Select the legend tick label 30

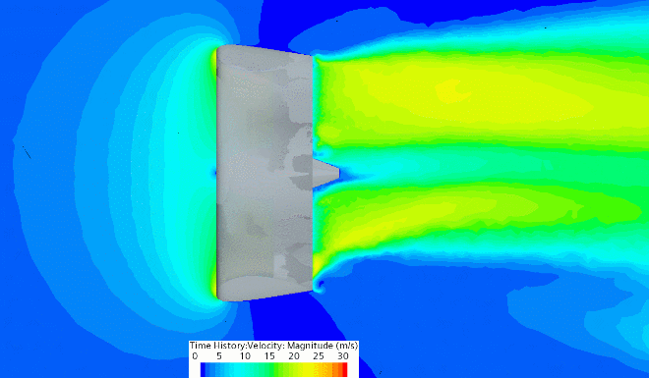(x=343, y=355)
